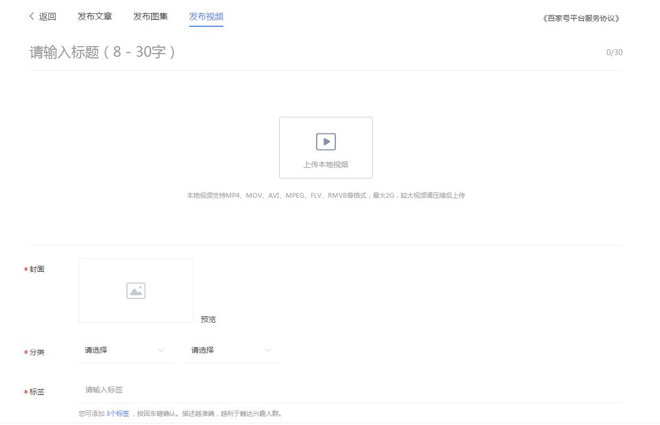The height and width of the screenshot is (425, 660).
Task: Click 返回 to go back
Action: pyautogui.click(x=46, y=16)
